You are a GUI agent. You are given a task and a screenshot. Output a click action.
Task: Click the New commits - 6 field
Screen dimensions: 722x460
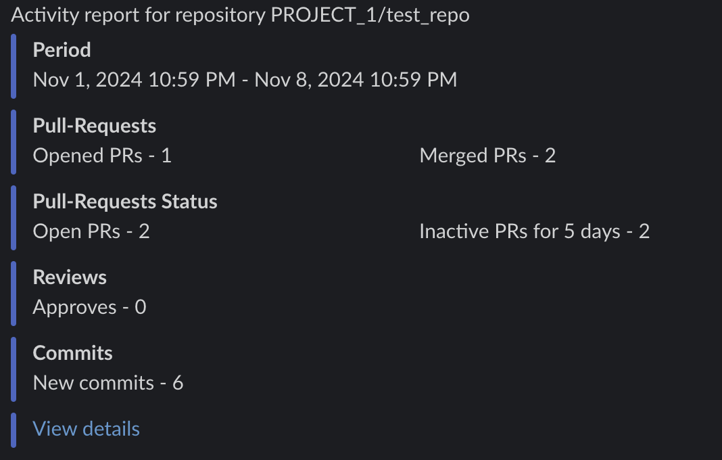108,383
